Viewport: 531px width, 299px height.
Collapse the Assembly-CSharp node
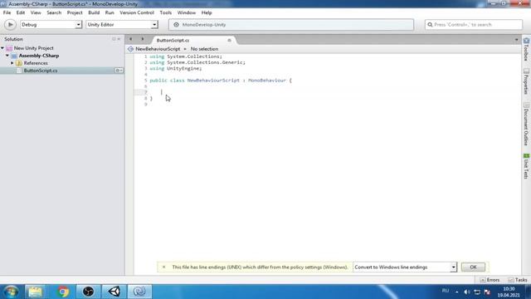coord(7,56)
